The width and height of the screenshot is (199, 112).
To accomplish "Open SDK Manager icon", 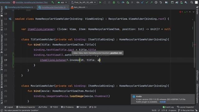I will pos(186,2).
